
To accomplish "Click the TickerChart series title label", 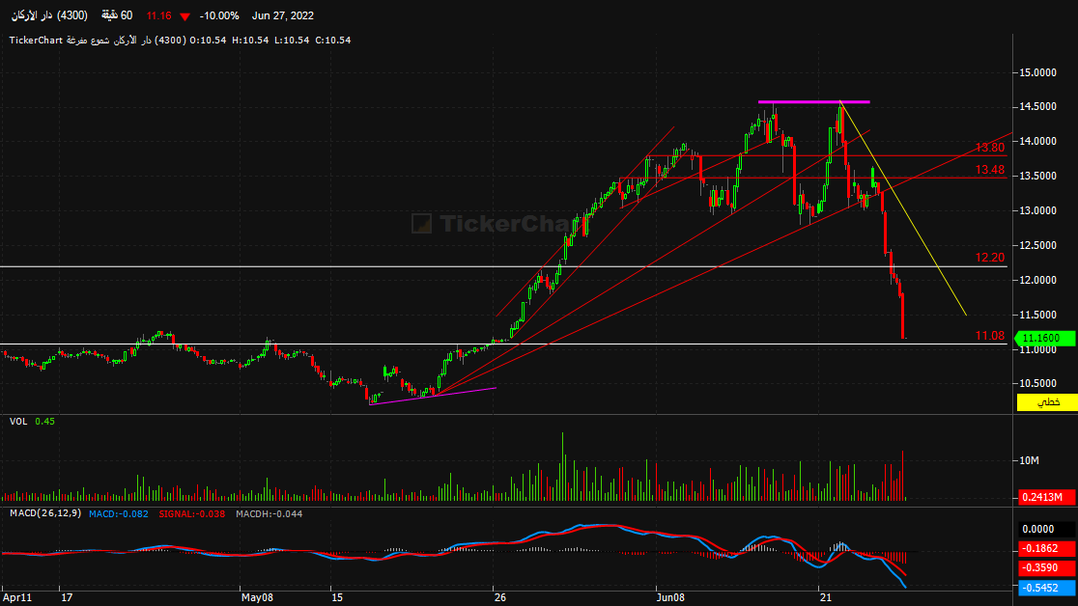I will (97, 41).
